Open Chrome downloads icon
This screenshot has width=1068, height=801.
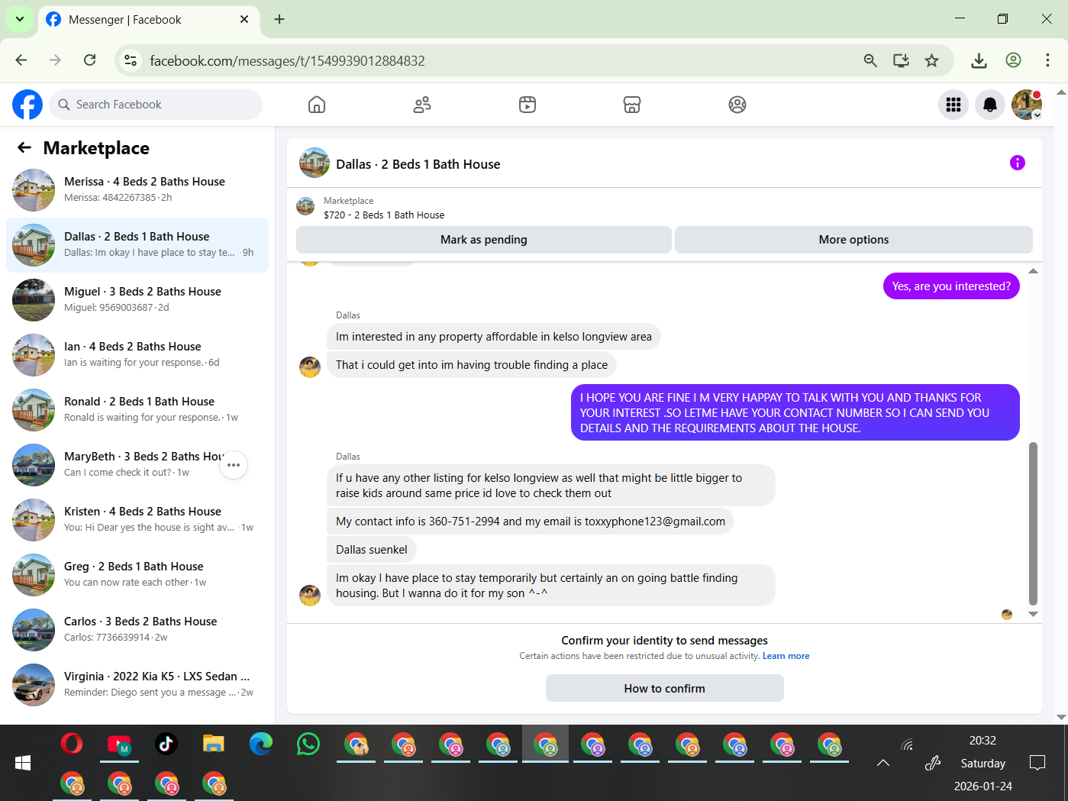tap(979, 60)
